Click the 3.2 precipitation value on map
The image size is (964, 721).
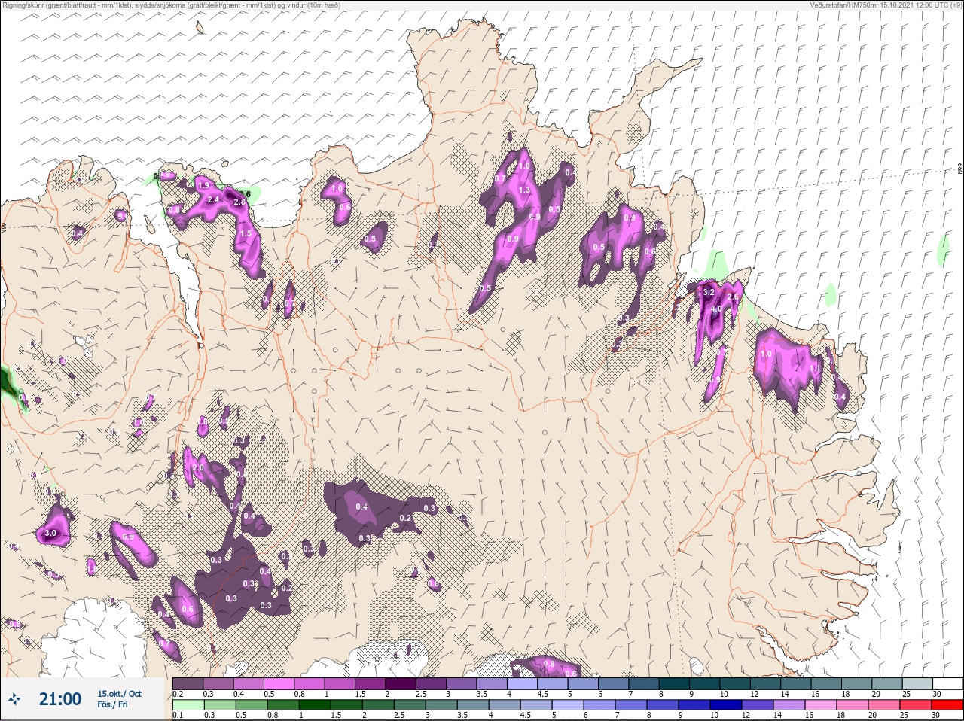(x=708, y=292)
